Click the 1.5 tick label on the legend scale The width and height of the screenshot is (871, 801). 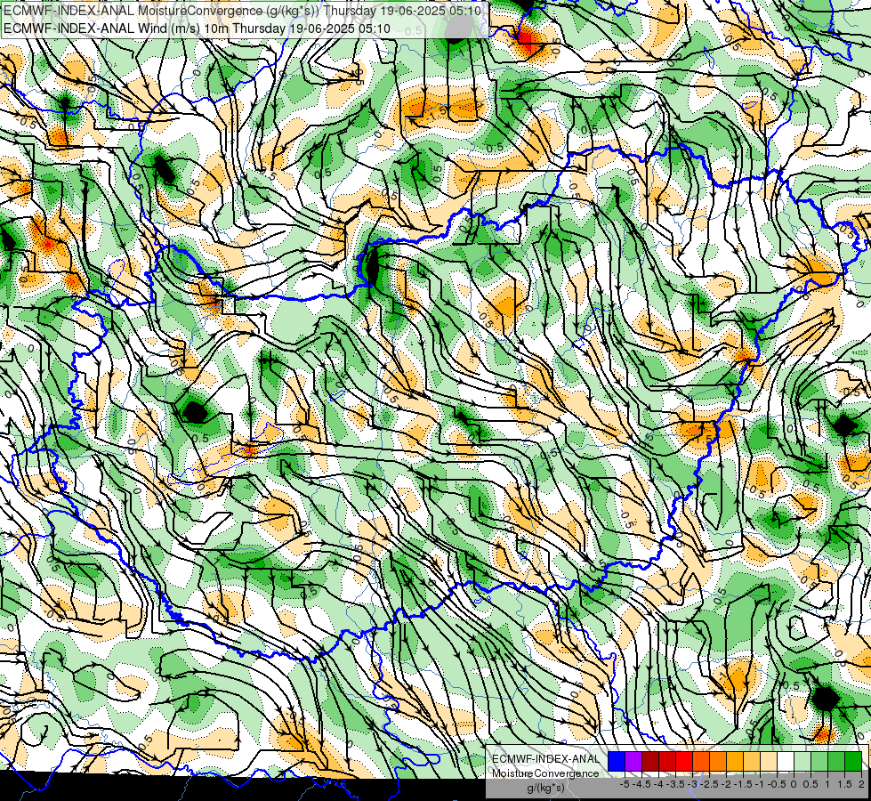pyautogui.click(x=845, y=784)
